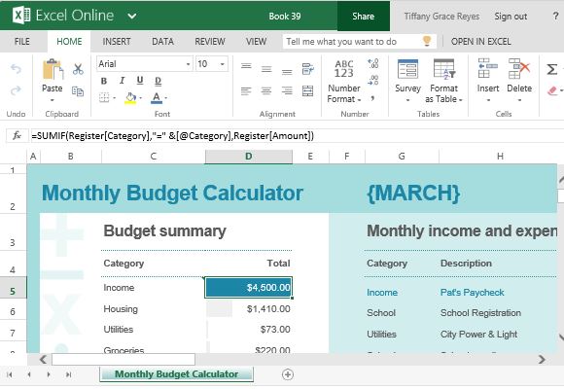
Task: Click the AutoSum sigma icon
Action: tap(551, 69)
